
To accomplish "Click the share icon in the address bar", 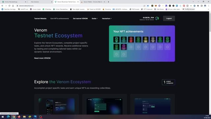I will (x=144, y=6).
